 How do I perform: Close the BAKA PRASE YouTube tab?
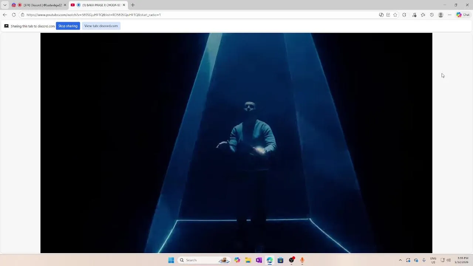point(124,5)
